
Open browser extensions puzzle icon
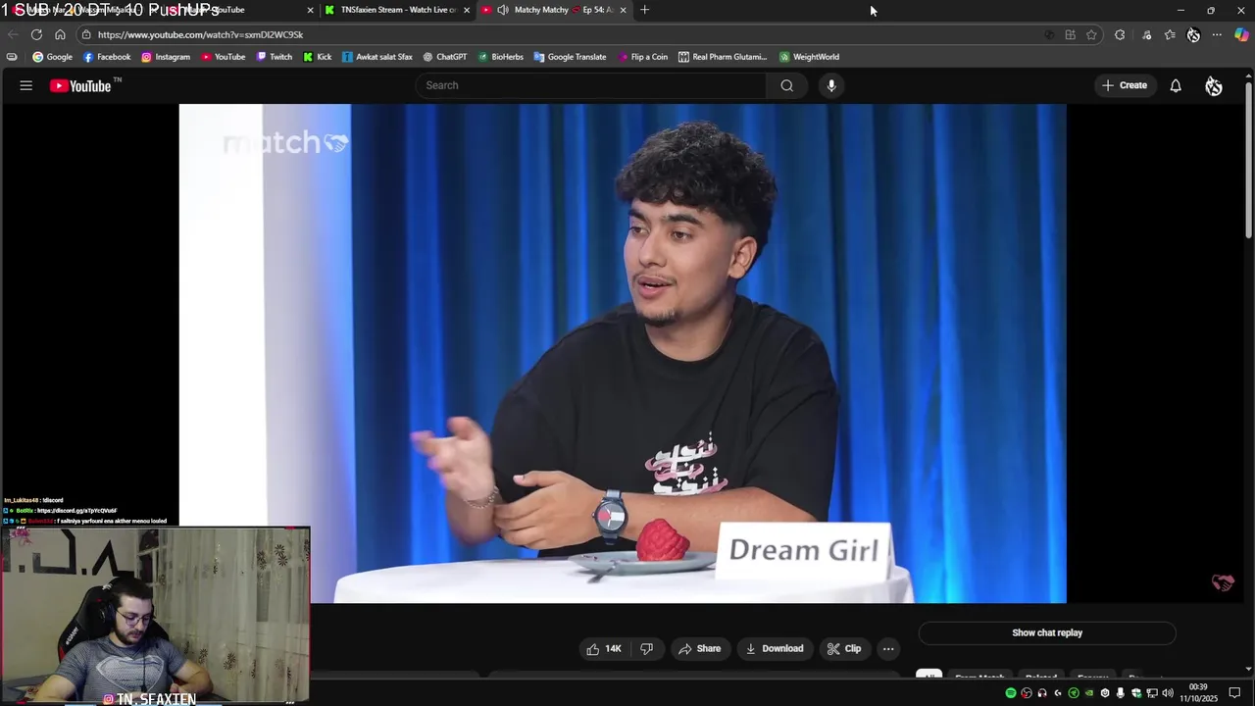[1120, 34]
